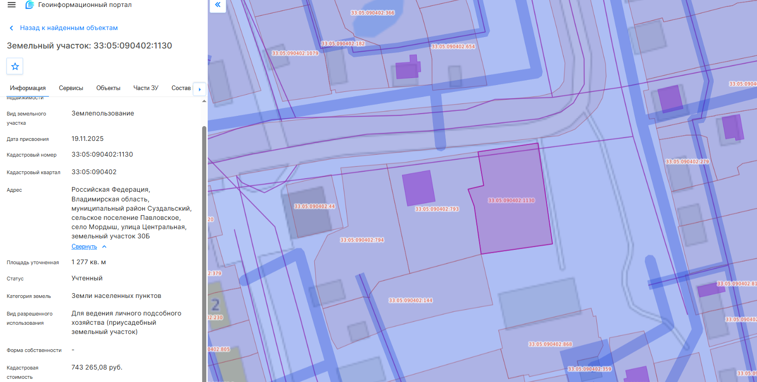This screenshot has height=382, width=757.
Task: Click parcel label 33:05:090402:868 on map
Action: 550,345
